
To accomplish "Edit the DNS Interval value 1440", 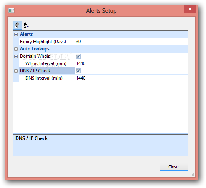I will pyautogui.click(x=131, y=78).
